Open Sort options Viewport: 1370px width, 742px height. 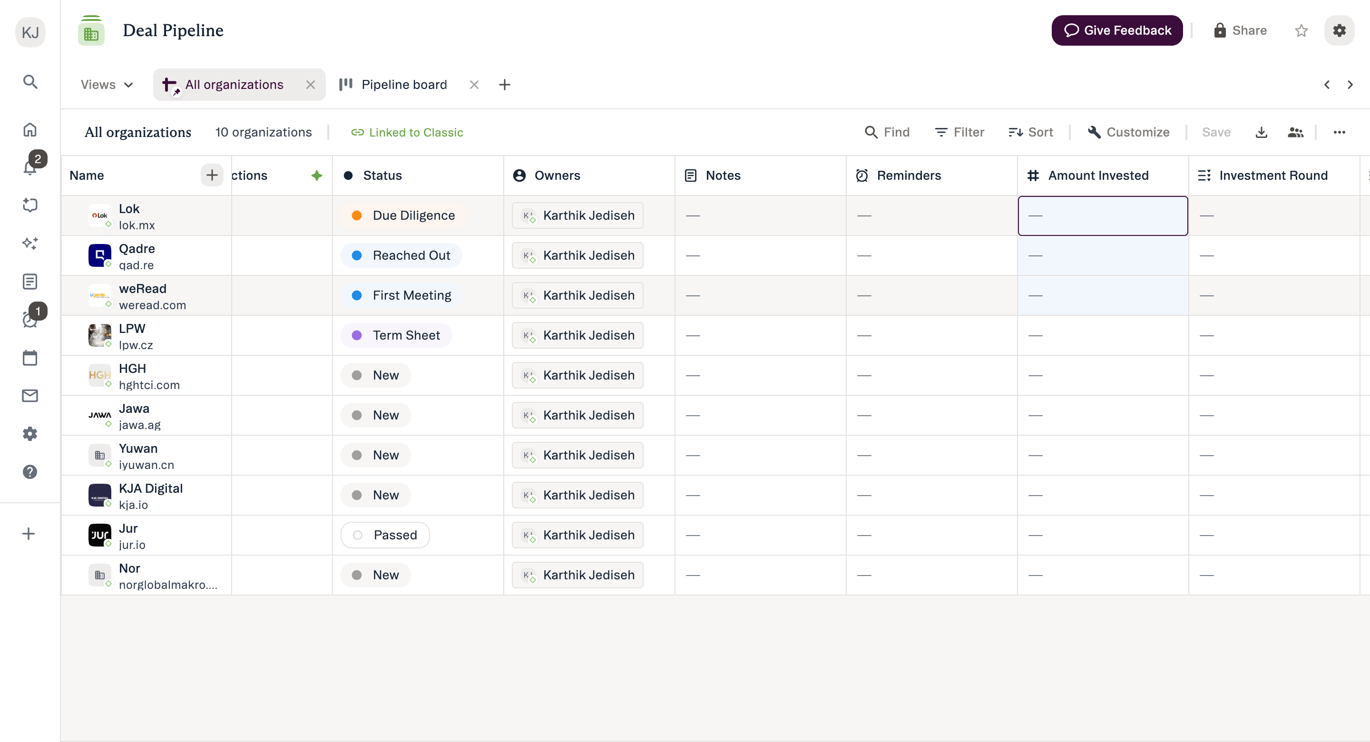click(x=1031, y=132)
